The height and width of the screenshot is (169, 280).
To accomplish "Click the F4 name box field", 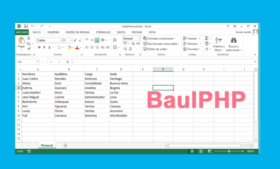I will point(28,62).
